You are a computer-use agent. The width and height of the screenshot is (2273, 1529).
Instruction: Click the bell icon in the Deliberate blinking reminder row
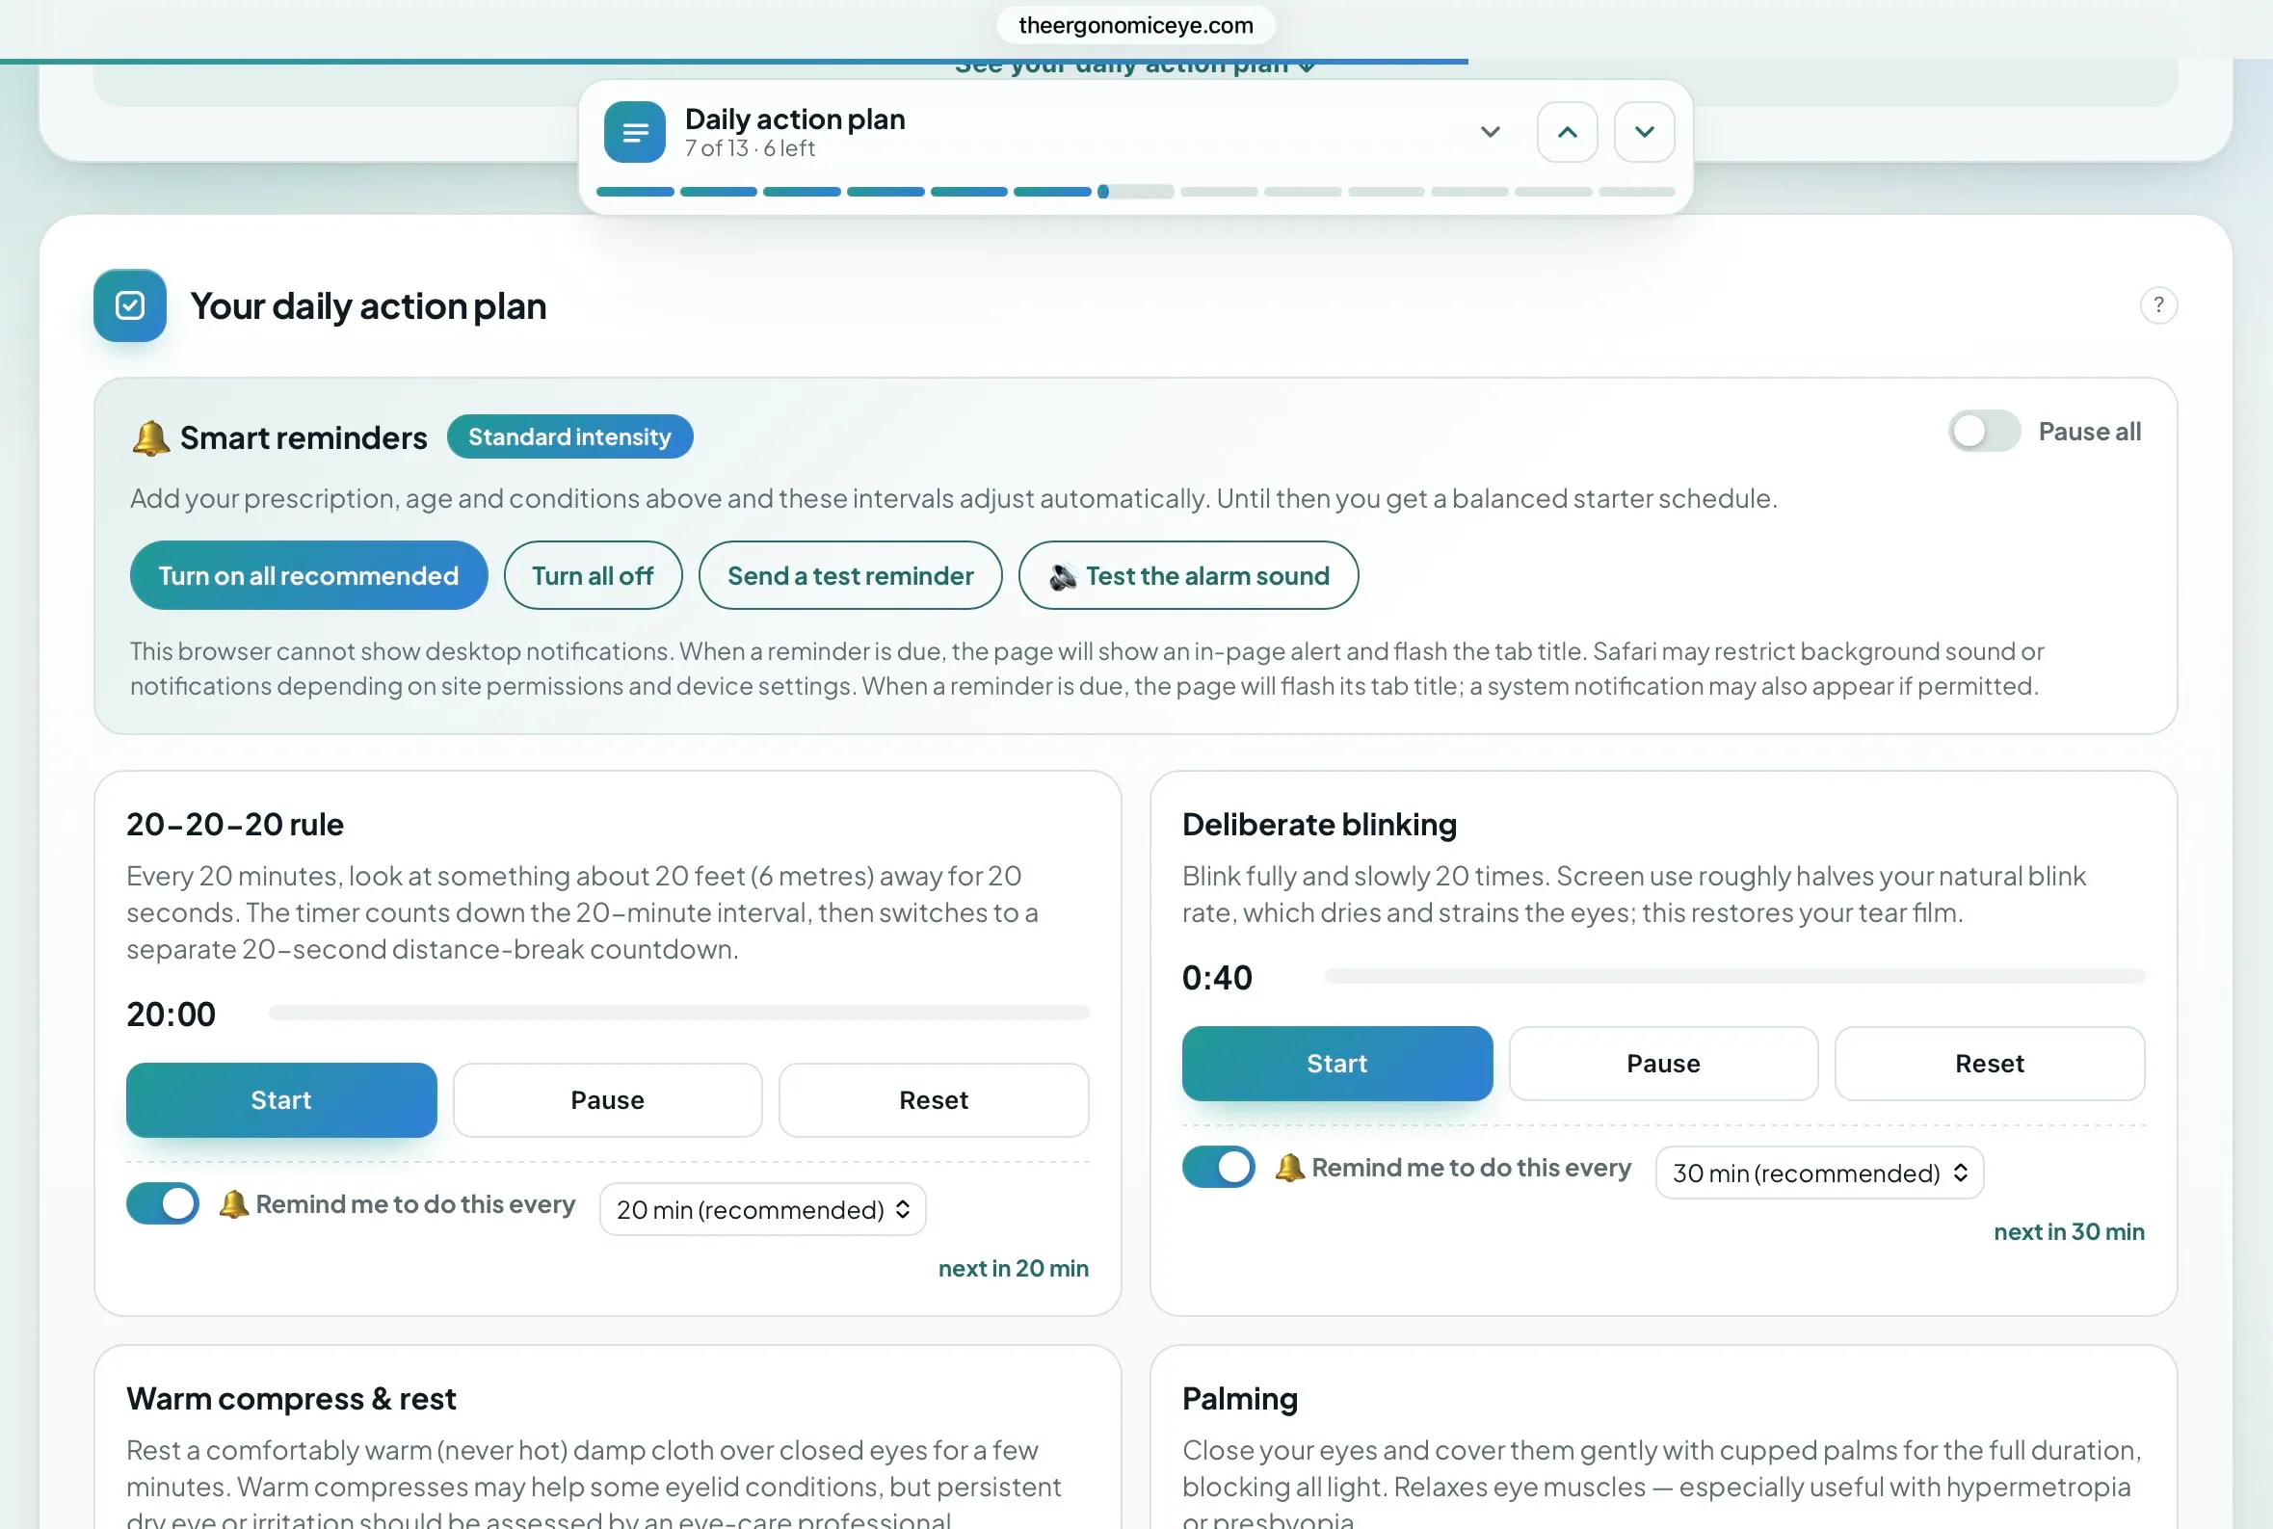tap(1289, 1168)
